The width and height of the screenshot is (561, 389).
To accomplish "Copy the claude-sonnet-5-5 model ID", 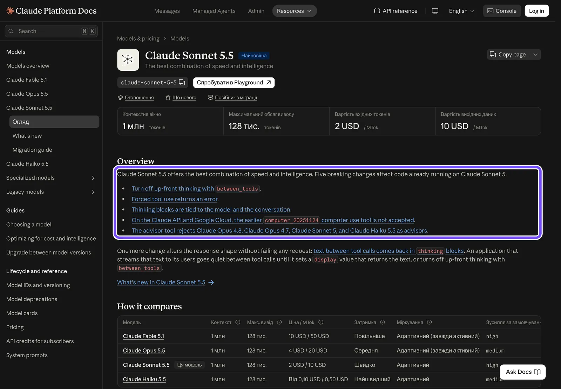I will 182,82.
